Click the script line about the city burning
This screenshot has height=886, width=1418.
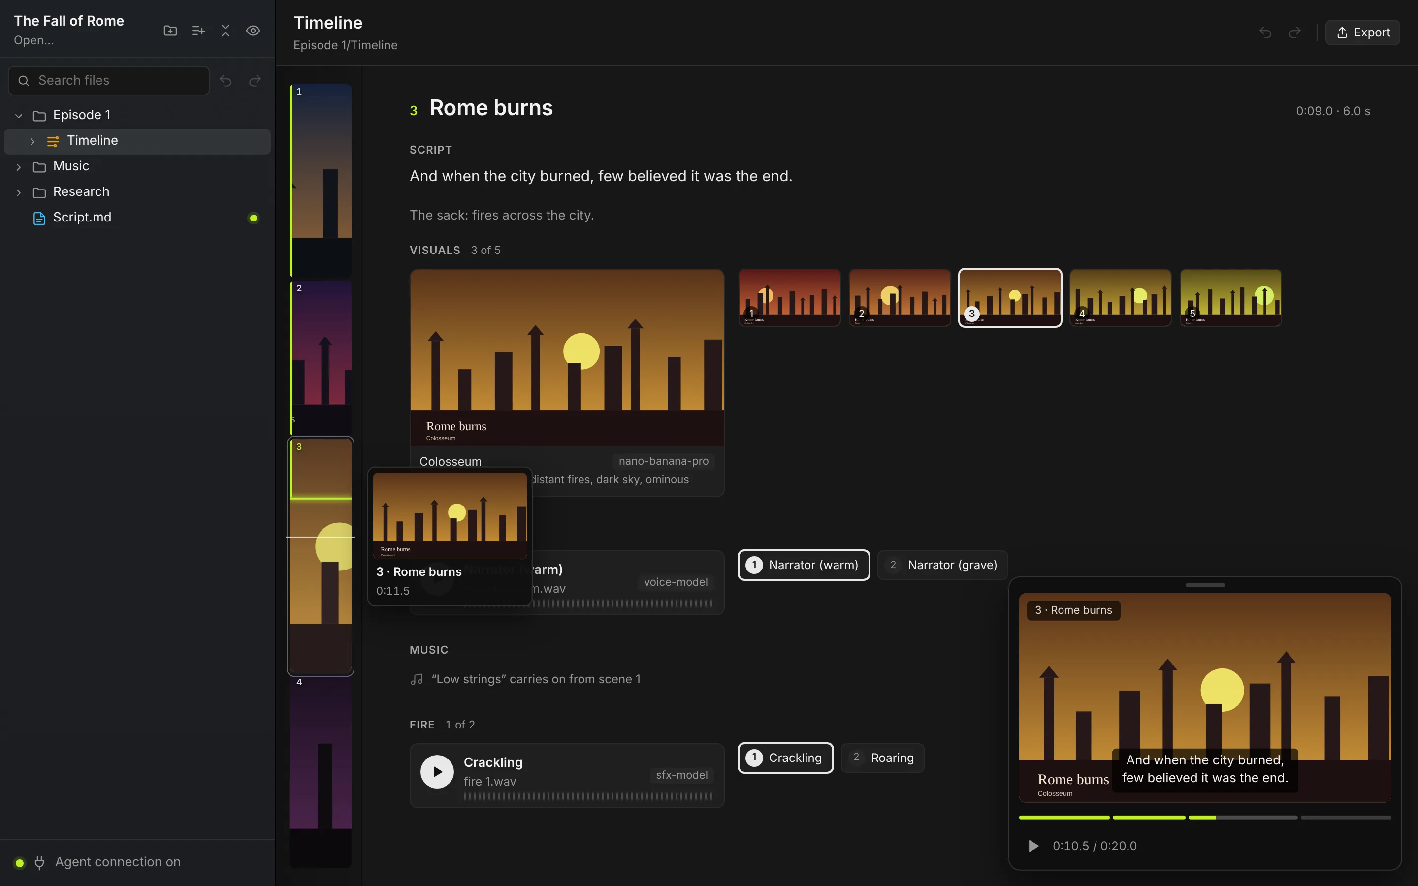[601, 176]
